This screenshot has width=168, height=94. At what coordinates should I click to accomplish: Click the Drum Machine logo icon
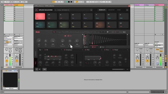pos(36,10)
